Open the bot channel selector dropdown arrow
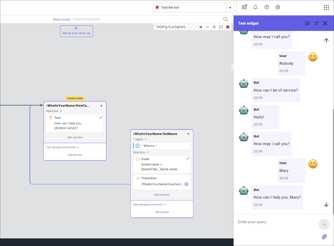Screen dimensions: 334x246 click(230, 7)
